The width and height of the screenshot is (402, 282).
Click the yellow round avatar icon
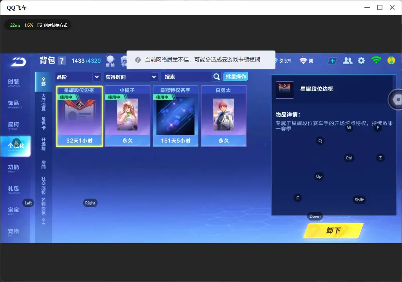click(391, 60)
